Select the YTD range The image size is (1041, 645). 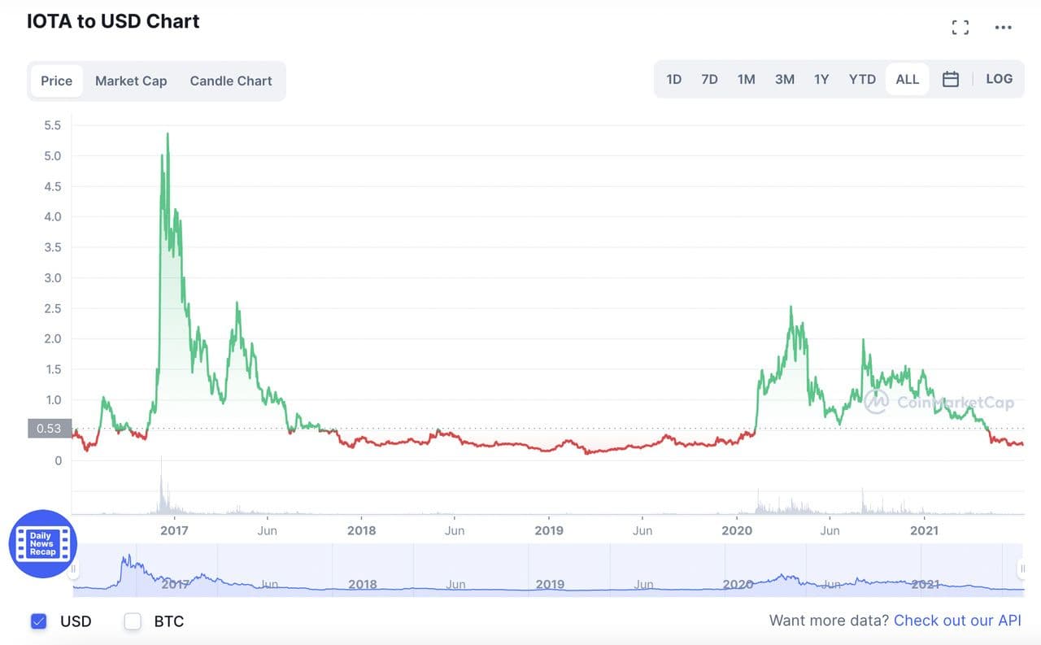(862, 79)
